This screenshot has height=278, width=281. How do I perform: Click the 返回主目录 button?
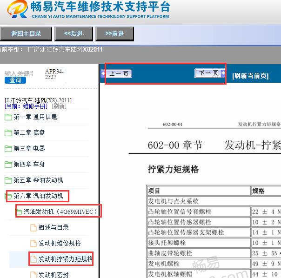tap(26, 33)
